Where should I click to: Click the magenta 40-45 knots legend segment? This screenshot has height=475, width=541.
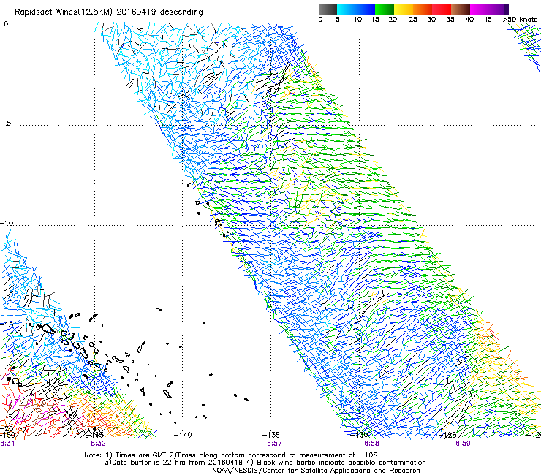[480, 9]
